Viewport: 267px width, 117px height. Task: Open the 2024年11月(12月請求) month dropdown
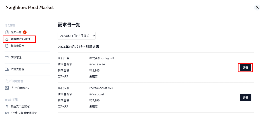point(77,36)
